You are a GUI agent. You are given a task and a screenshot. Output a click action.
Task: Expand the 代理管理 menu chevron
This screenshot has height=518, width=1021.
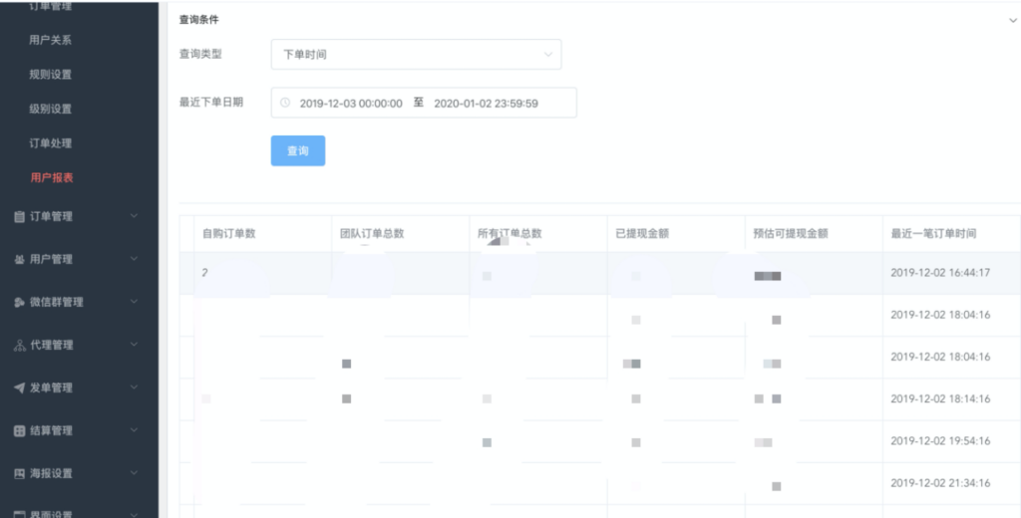135,345
